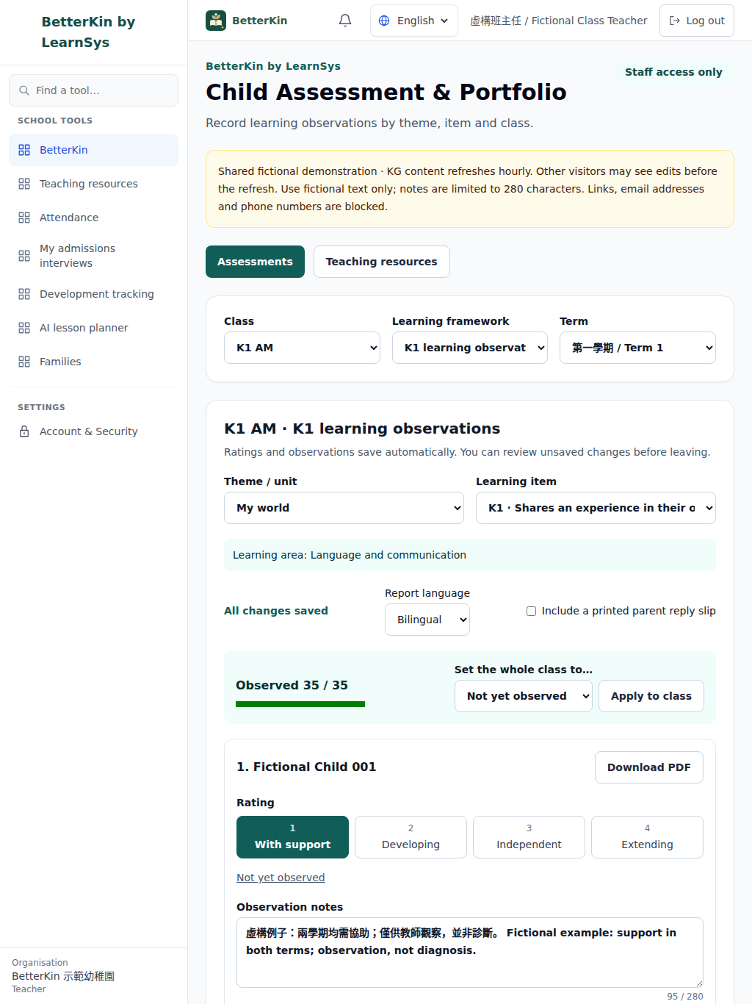
Task: Open the Term dropdown
Action: pos(637,348)
